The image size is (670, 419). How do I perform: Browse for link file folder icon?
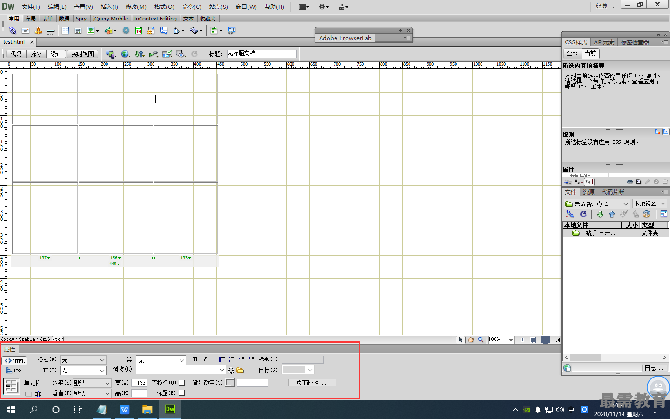coord(240,371)
